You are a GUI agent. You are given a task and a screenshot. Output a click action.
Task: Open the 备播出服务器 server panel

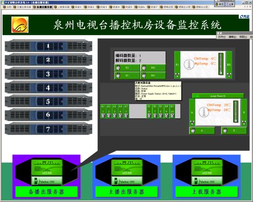click(47, 177)
